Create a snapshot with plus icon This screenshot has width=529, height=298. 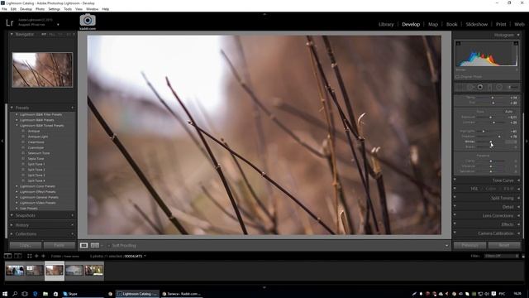[x=72, y=215]
